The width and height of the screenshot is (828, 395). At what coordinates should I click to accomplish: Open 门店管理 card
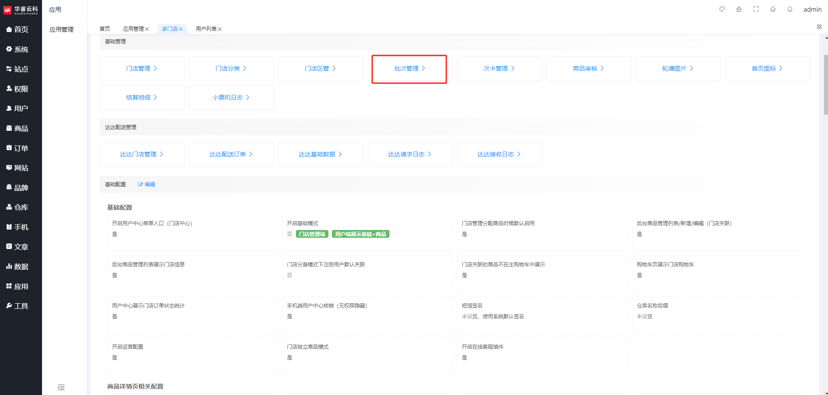point(142,69)
